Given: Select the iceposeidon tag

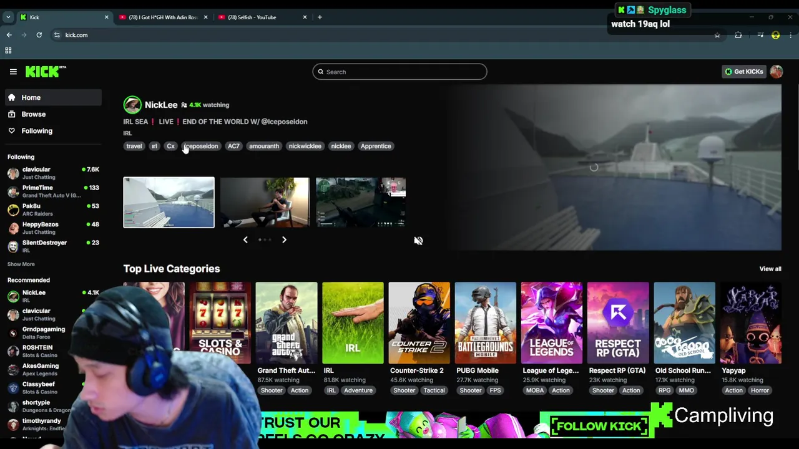Looking at the screenshot, I should pyautogui.click(x=201, y=146).
